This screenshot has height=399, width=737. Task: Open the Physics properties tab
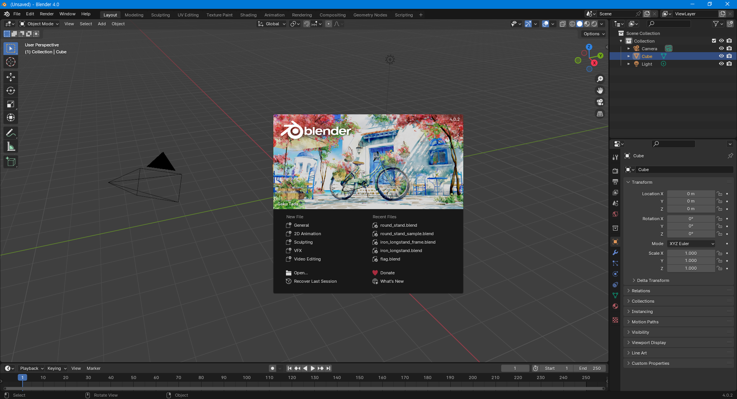(615, 274)
